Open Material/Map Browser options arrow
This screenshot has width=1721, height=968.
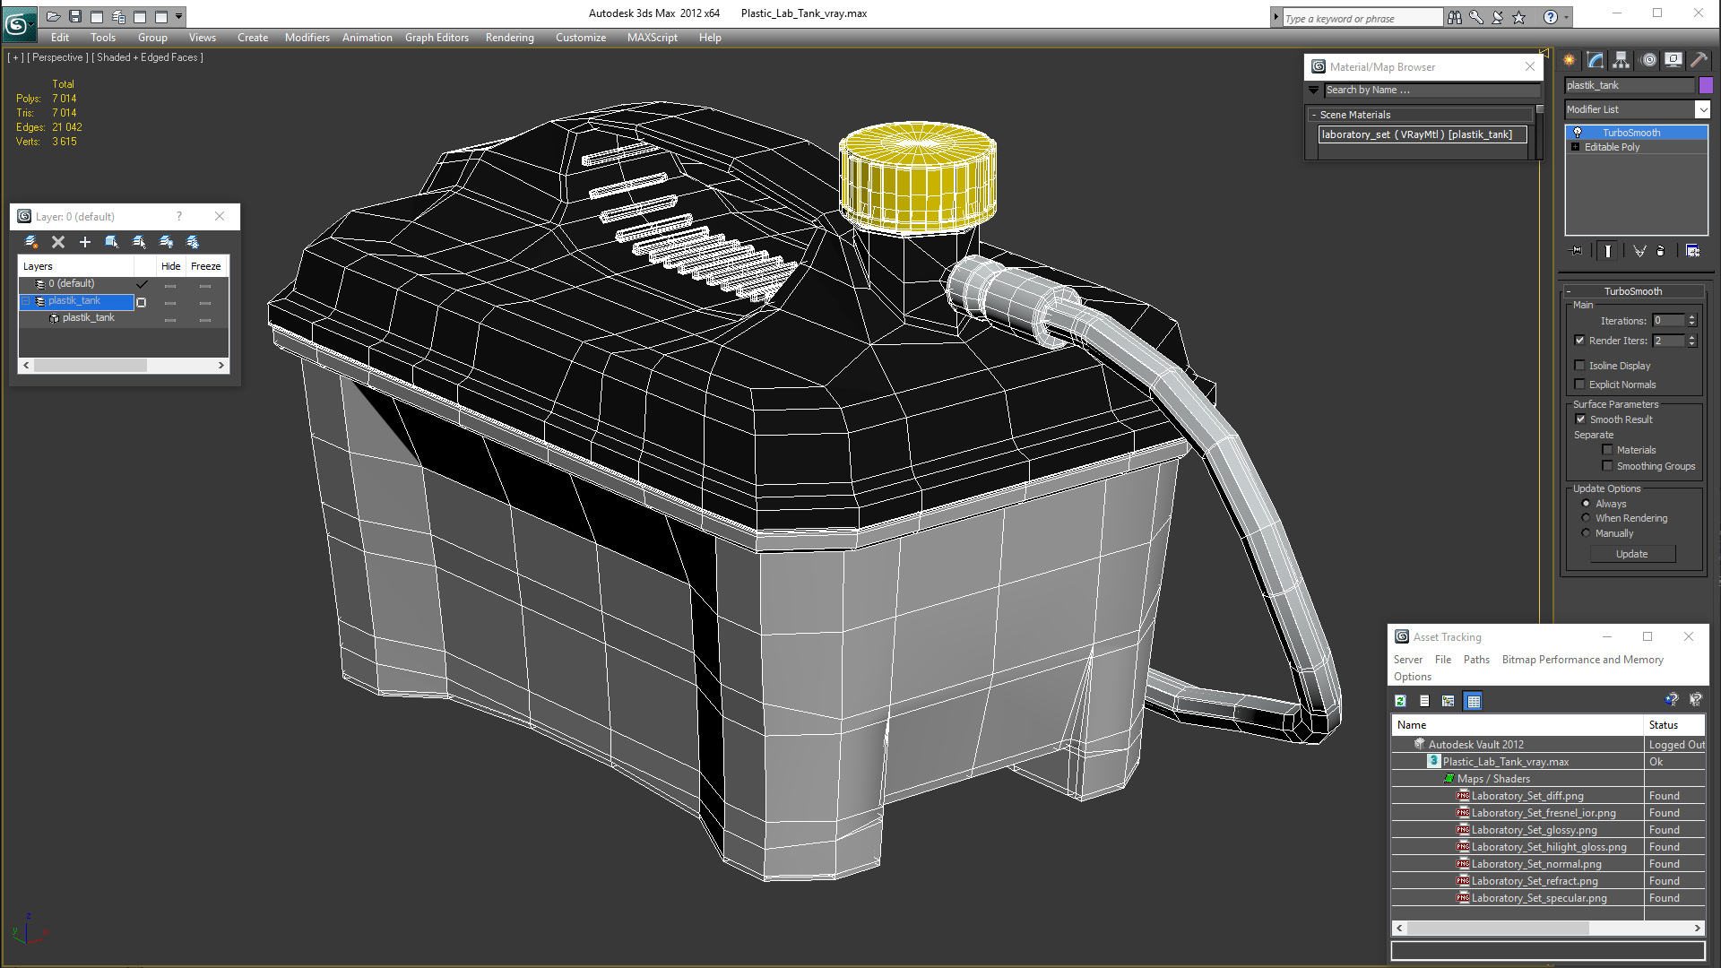pyautogui.click(x=1314, y=90)
